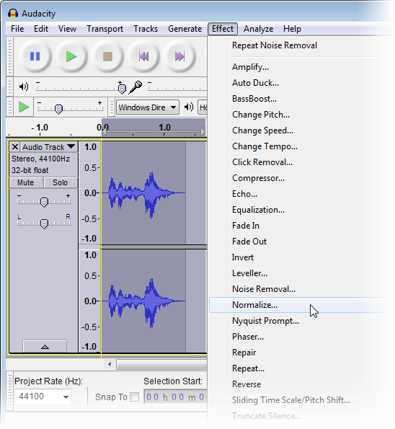Open the Windows Dire host dropdown
395x429 pixels.
click(148, 107)
